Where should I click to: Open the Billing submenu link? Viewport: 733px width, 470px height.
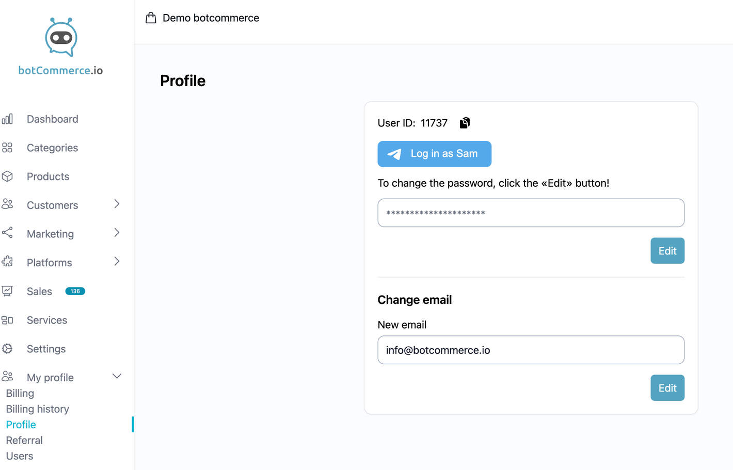pos(20,394)
